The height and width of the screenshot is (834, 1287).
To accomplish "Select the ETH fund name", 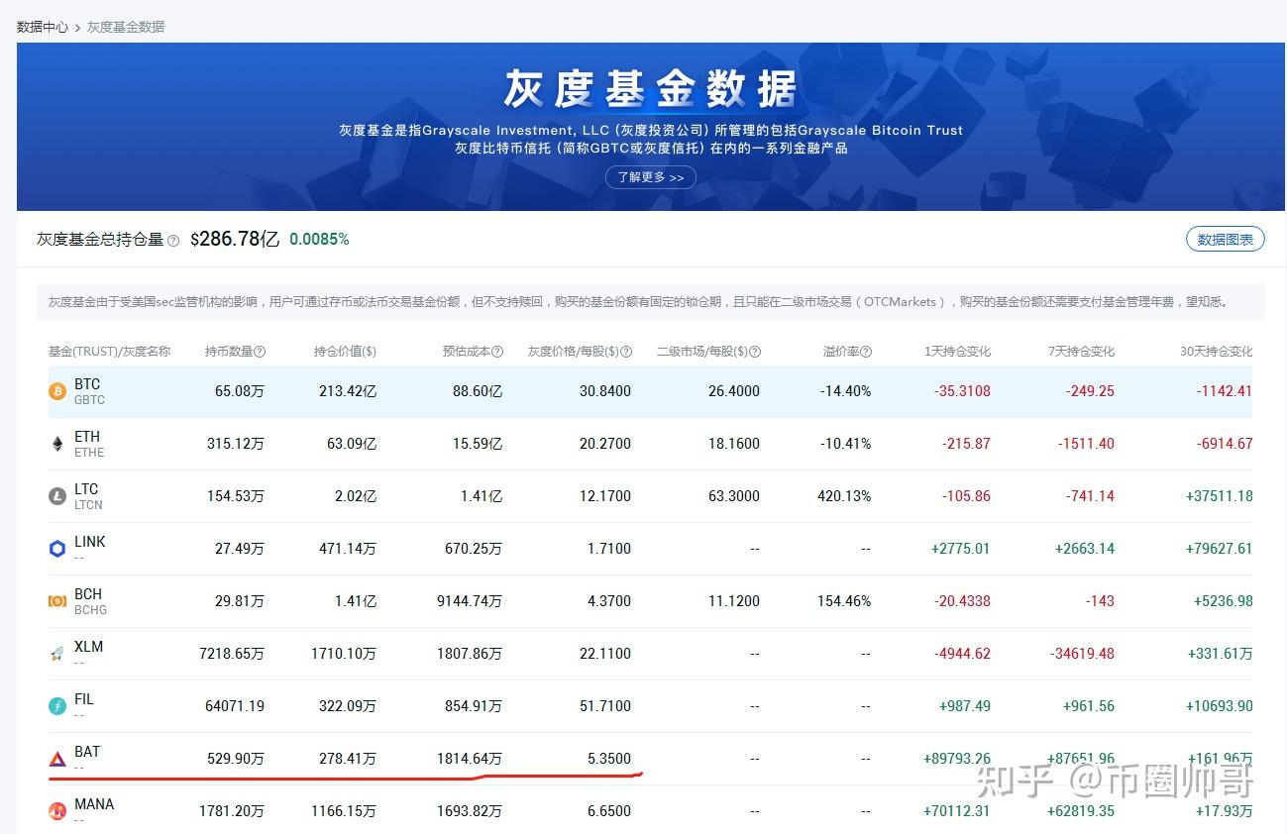I will pos(87,437).
